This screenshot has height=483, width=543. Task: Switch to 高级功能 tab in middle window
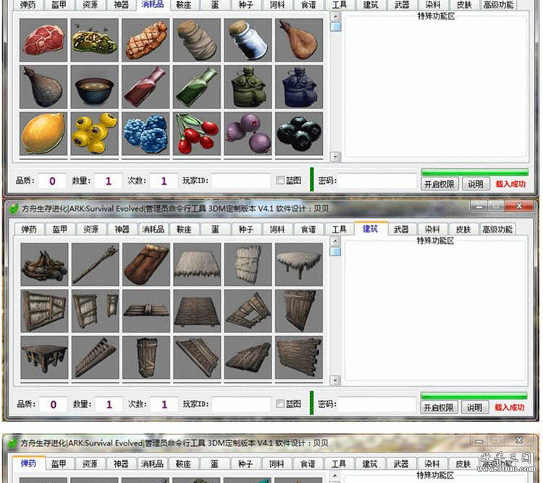click(497, 230)
